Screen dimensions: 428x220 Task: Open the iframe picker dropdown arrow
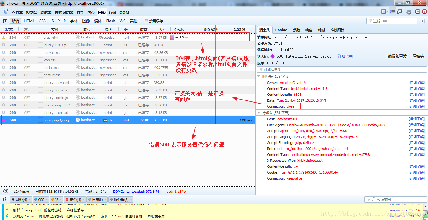[387, 12]
